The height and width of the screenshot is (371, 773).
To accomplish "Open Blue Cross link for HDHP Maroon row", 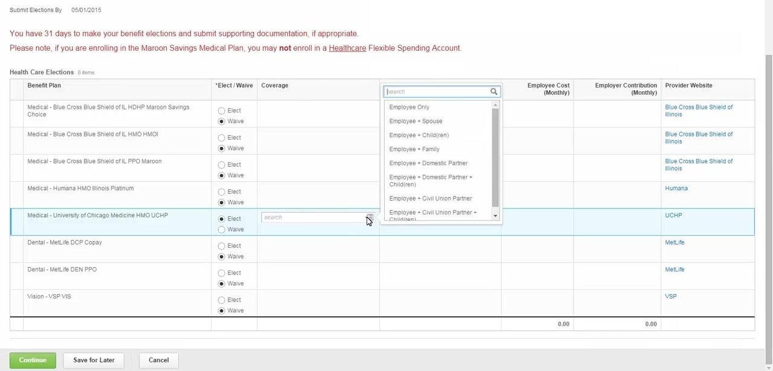I will click(699, 111).
